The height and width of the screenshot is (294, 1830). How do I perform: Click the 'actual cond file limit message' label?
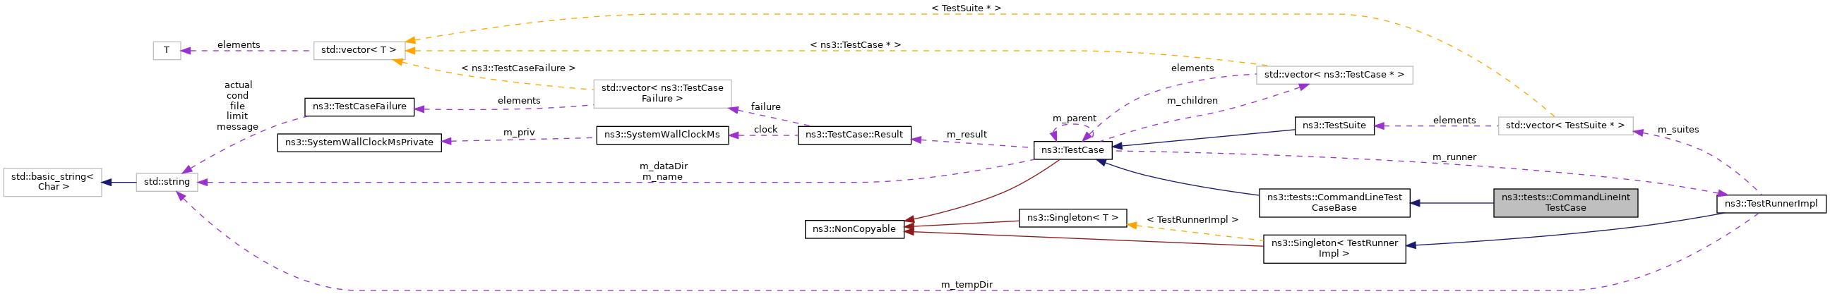click(237, 106)
